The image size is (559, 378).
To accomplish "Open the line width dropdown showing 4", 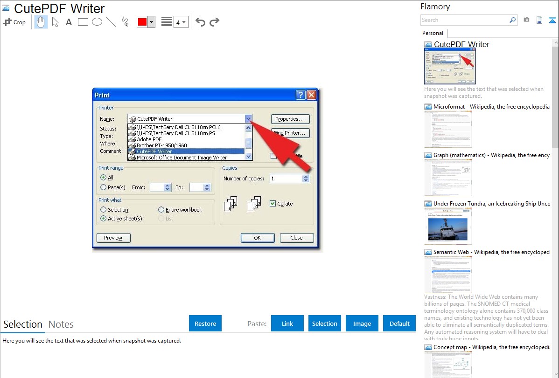I will click(x=181, y=22).
